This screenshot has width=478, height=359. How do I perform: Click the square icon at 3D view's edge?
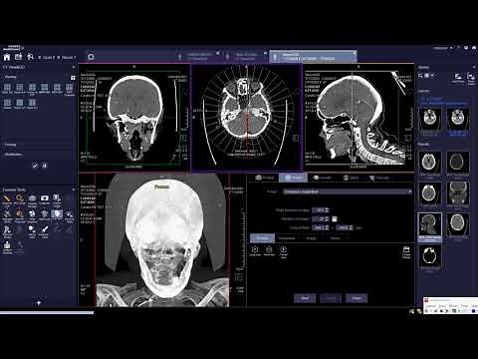(x=239, y=276)
